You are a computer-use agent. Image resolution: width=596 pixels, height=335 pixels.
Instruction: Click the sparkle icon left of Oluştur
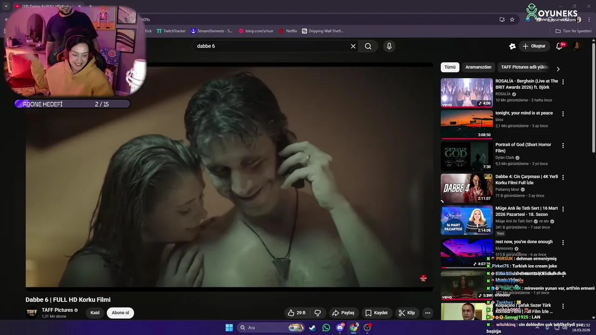click(512, 46)
